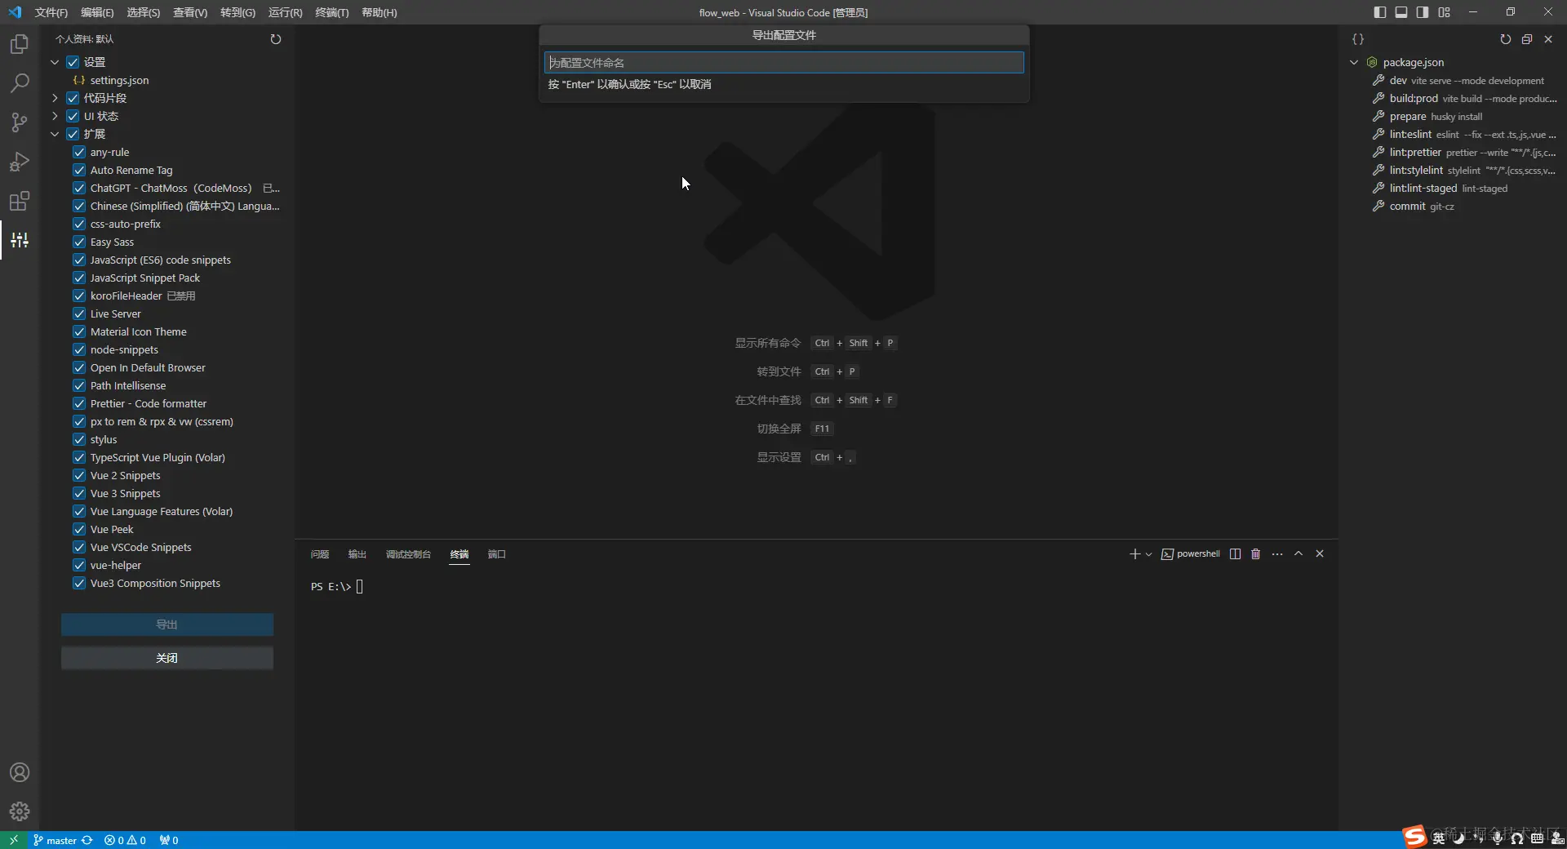
Task: Uncheck the Vue Peek extension
Action: pos(79,529)
